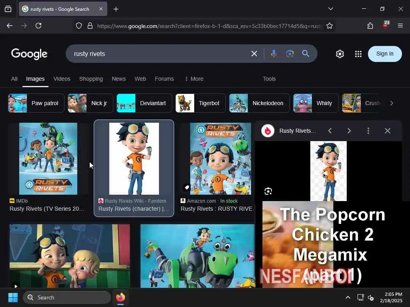Open the Amazon Rusty Rivets cover image

click(221, 159)
